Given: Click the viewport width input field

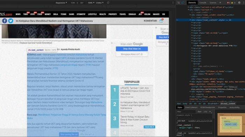Looking at the screenshot, I should (73, 3).
